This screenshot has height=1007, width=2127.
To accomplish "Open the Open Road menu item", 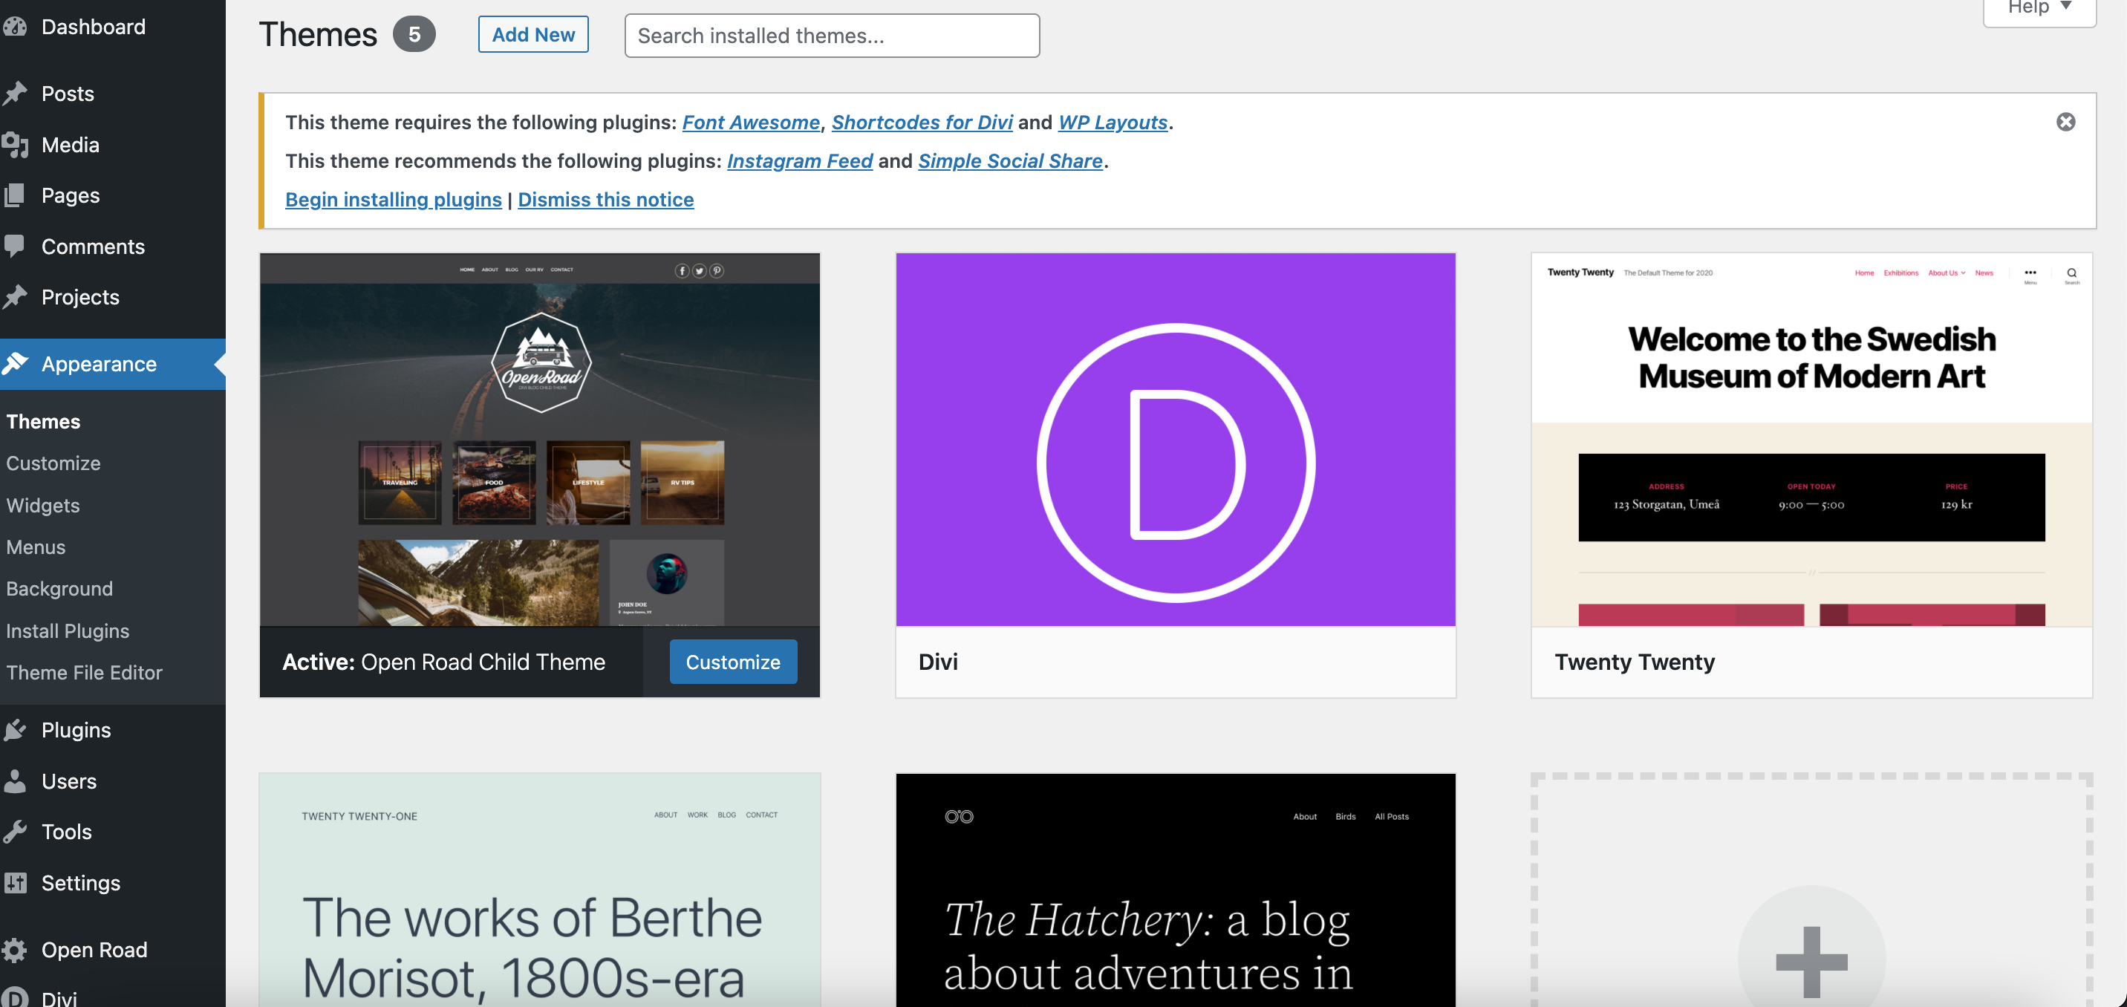I will coord(94,950).
